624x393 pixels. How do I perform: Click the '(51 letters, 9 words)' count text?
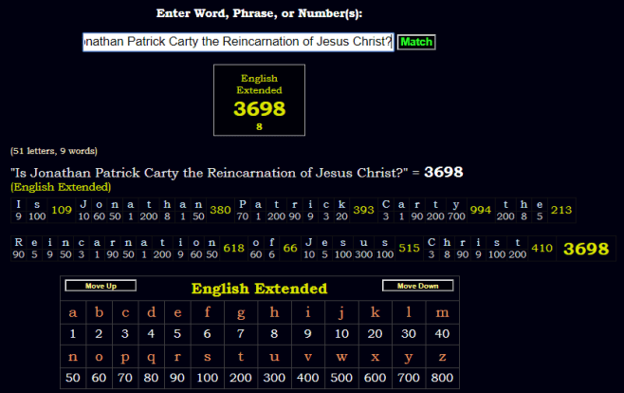point(54,151)
